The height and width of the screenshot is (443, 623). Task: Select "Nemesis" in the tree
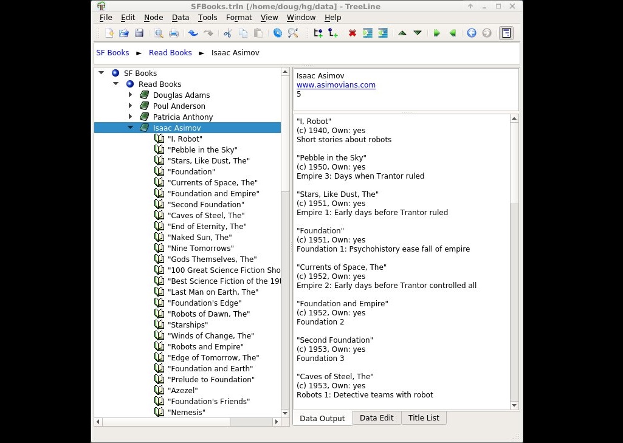[x=187, y=412]
